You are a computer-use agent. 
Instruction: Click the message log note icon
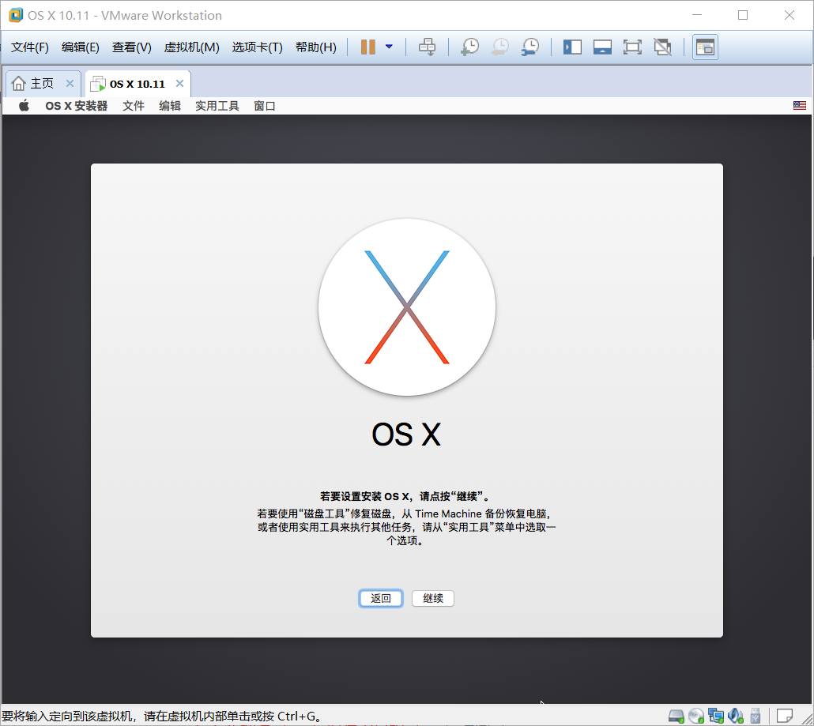pyautogui.click(x=785, y=717)
